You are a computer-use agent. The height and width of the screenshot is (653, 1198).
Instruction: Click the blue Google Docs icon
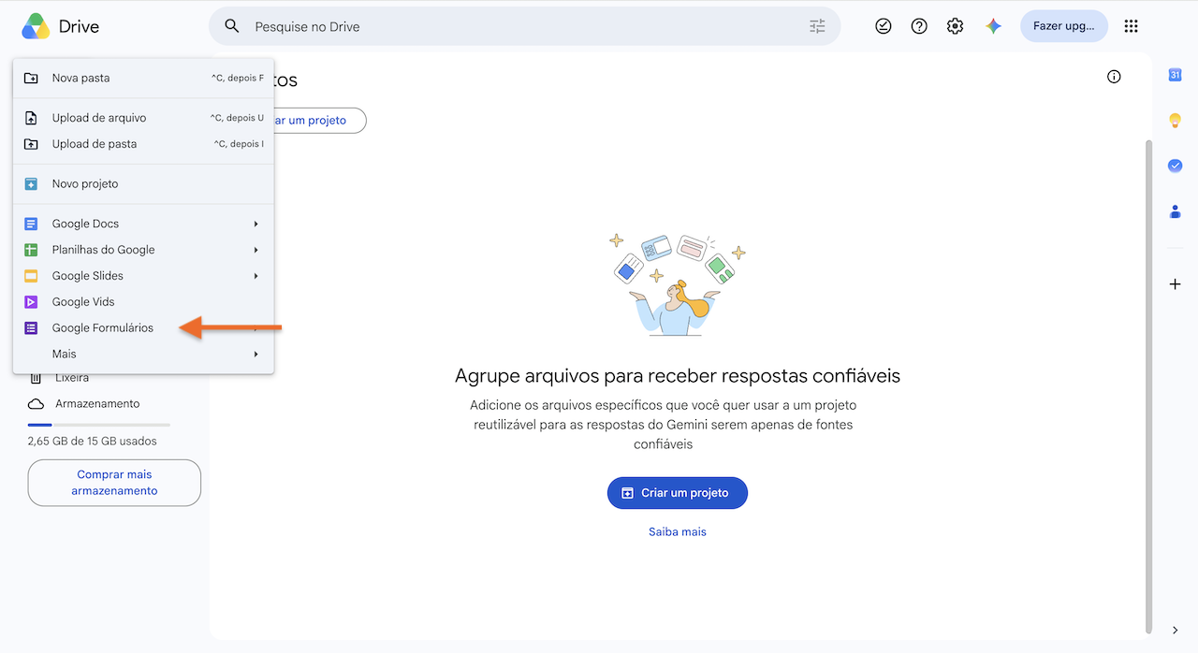pyautogui.click(x=31, y=224)
